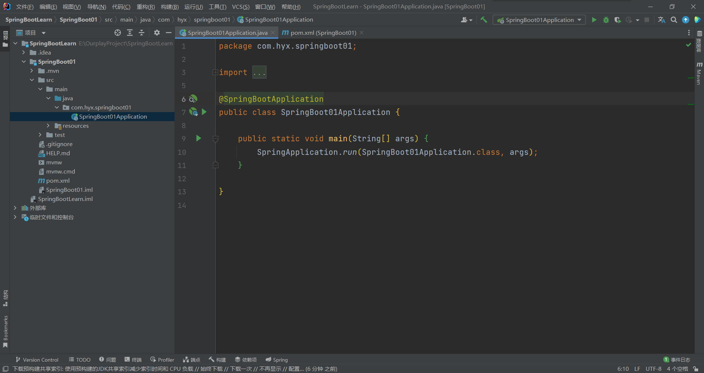Start debugging with the bug icon
Screen dimensions: 704x373
[606, 20]
